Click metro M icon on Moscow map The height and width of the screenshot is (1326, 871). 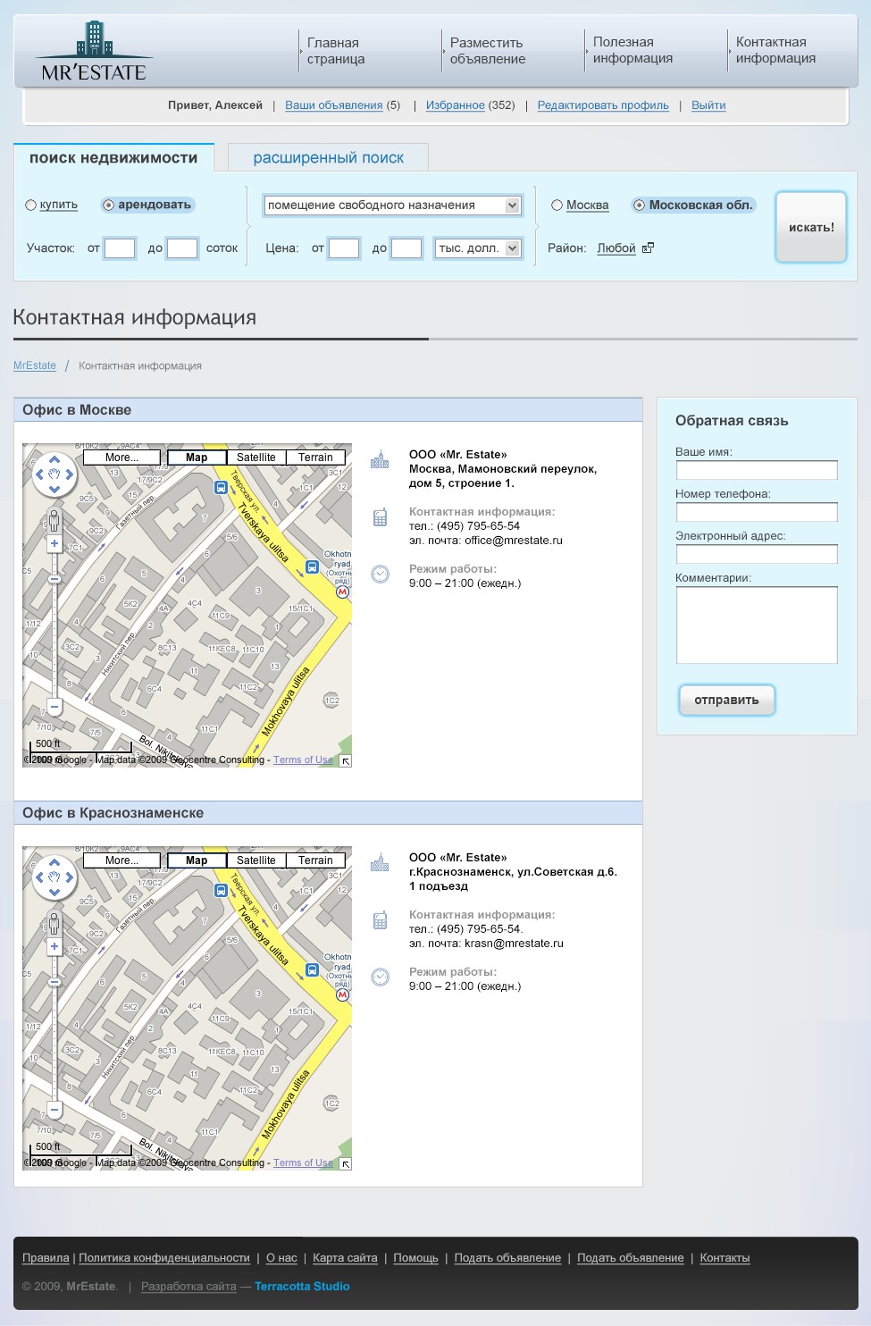[x=342, y=592]
